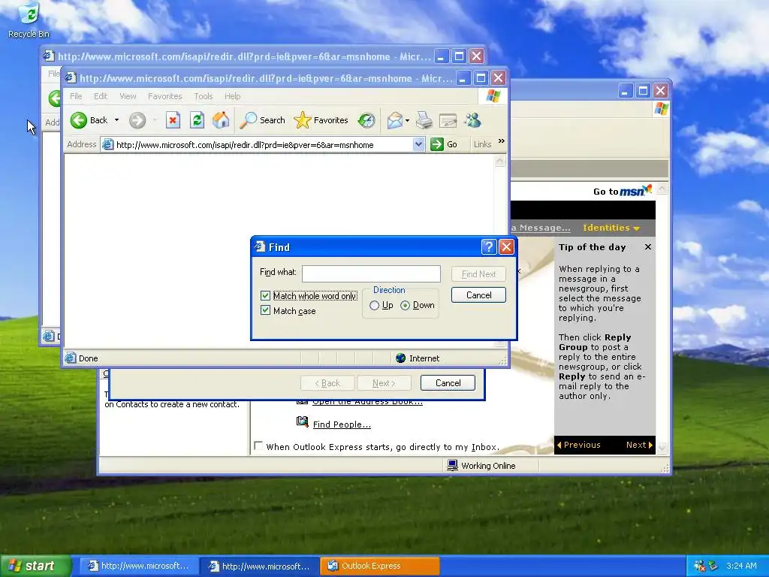Open the Favorites menu
This screenshot has height=577, width=769.
tap(164, 96)
